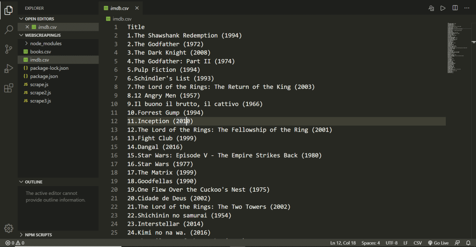Viewport: 476px width, 247px height.
Task: Collapse the Open Editors section
Action: (x=58, y=19)
